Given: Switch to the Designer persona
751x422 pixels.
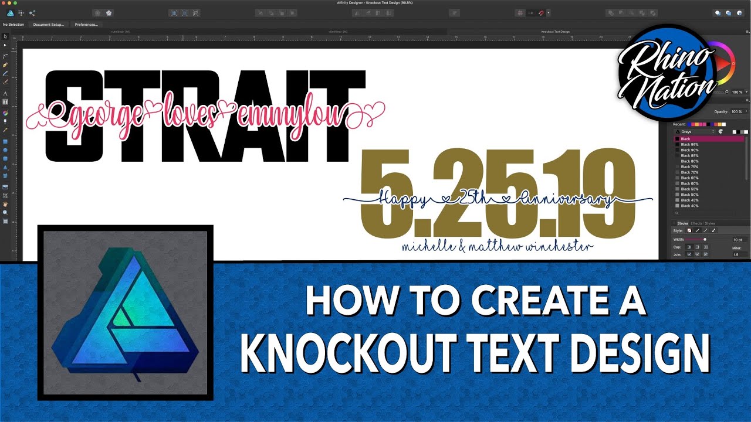Looking at the screenshot, I should tap(10, 12).
